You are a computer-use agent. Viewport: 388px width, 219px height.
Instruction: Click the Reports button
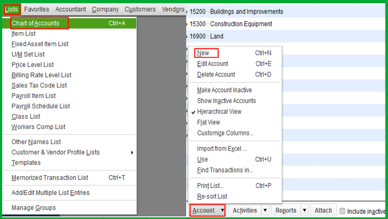[x=286, y=211]
